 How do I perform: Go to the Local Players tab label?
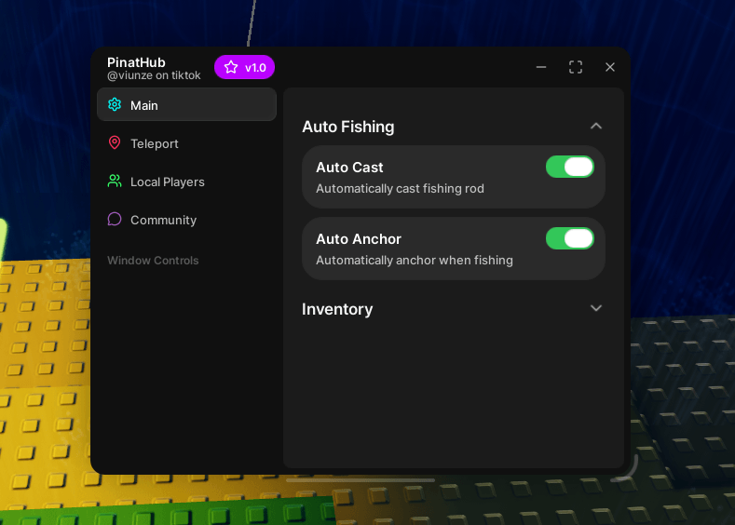coord(168,182)
